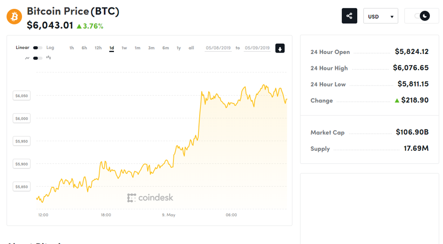Image resolution: width=443 pixels, height=244 pixels.
Task: Click the moon dark mode icon
Action: point(425,16)
